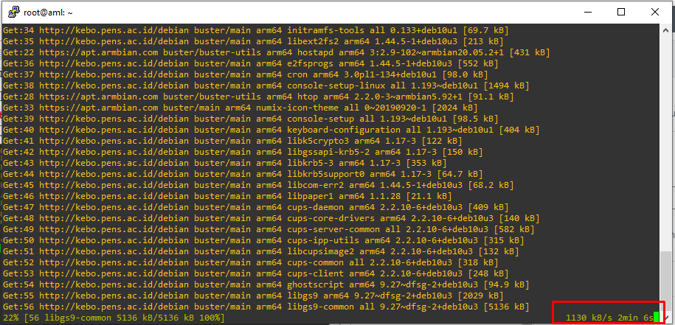Click the root@aml: ~ window title
Image resolution: width=675 pixels, height=325 pixels.
(53, 12)
